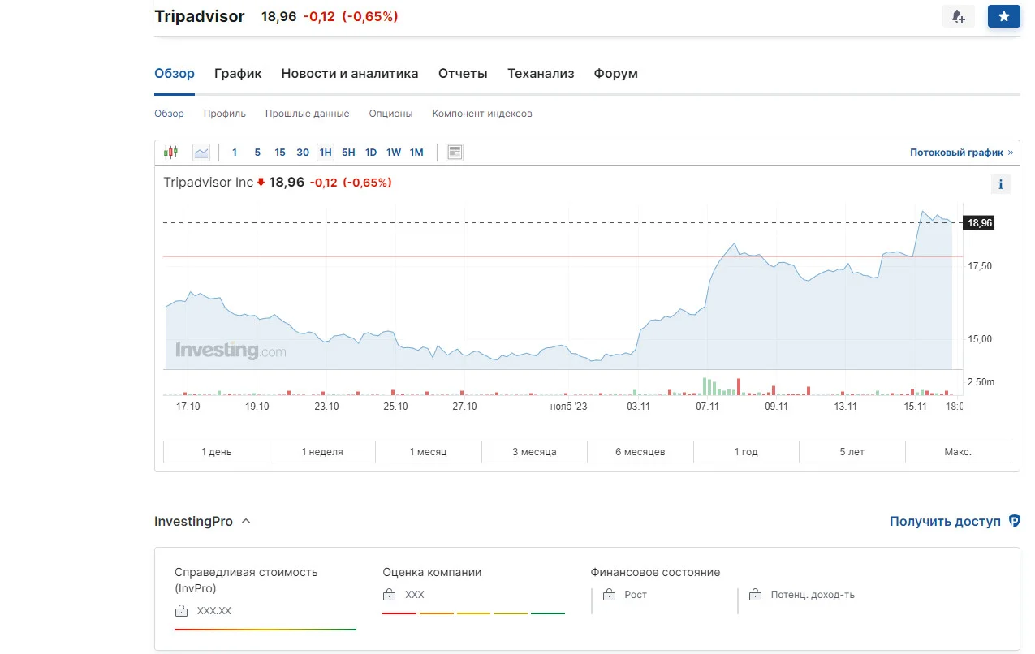Set chart range to 5 лет
Screen dimensions: 1035x654
coord(852,452)
